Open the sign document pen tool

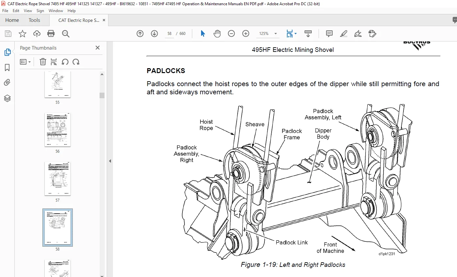click(358, 34)
